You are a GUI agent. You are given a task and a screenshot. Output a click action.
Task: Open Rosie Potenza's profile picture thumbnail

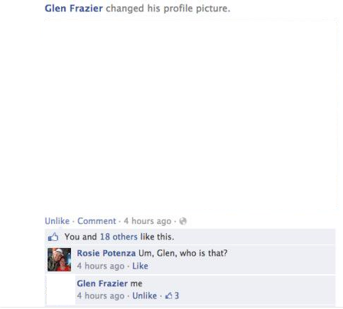pos(59,259)
